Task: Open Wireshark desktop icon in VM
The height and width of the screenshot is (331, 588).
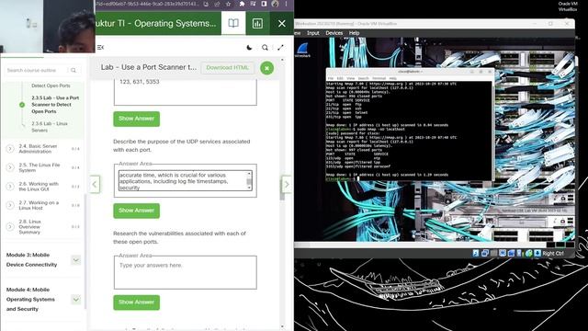Action: (x=302, y=51)
